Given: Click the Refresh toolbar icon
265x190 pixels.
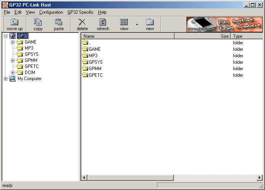Looking at the screenshot, I should [x=103, y=22].
